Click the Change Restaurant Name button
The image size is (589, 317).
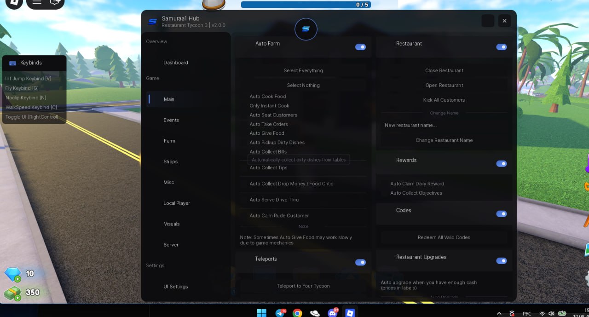(x=444, y=140)
